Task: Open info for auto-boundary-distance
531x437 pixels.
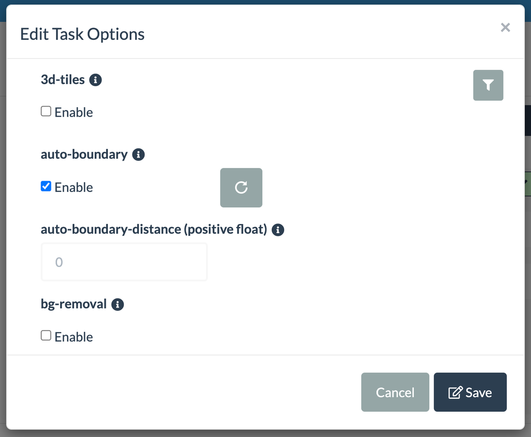Action: point(278,229)
